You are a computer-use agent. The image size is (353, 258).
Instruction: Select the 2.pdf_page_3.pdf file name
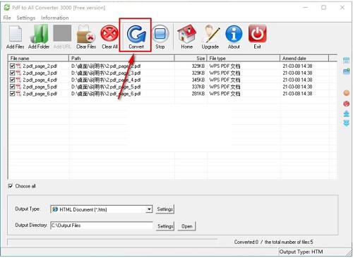(x=40, y=73)
